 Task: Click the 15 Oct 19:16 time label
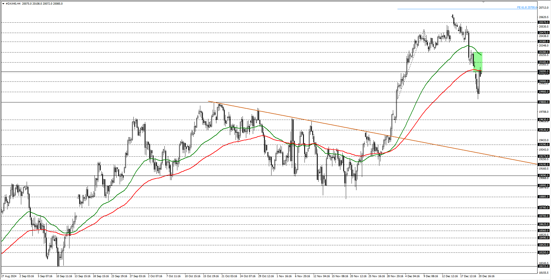point(211,276)
